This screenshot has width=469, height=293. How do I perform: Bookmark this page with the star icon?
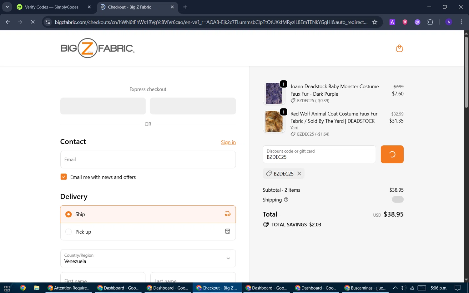point(375,22)
